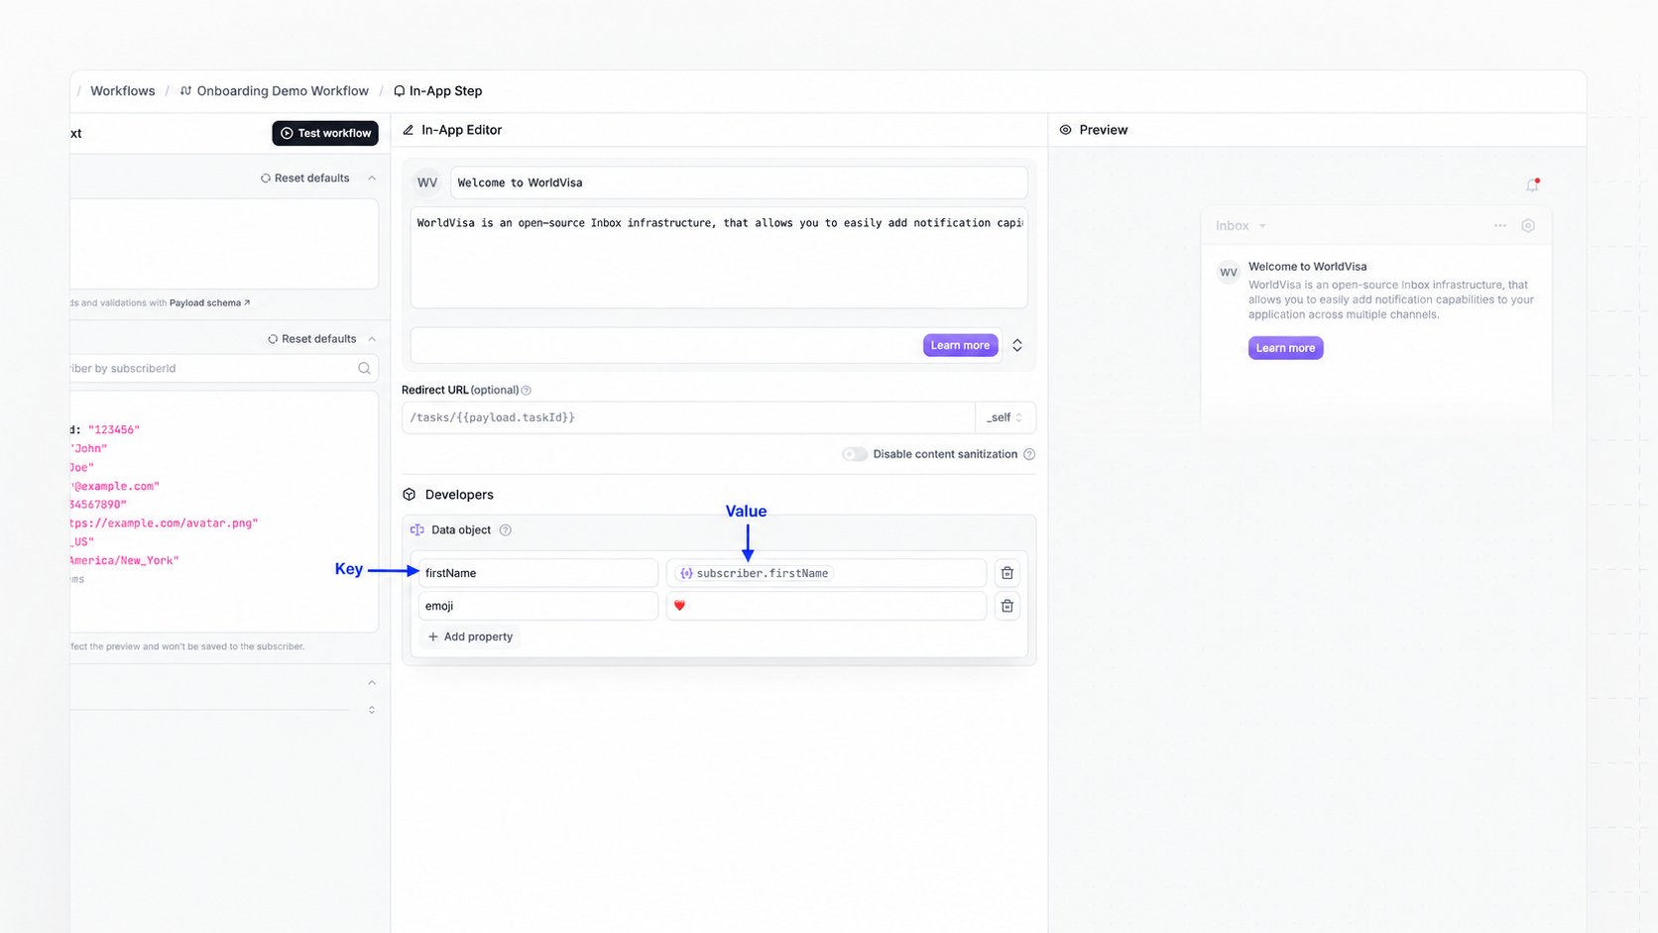
Task: Delete the firstName property row
Action: click(x=1007, y=573)
